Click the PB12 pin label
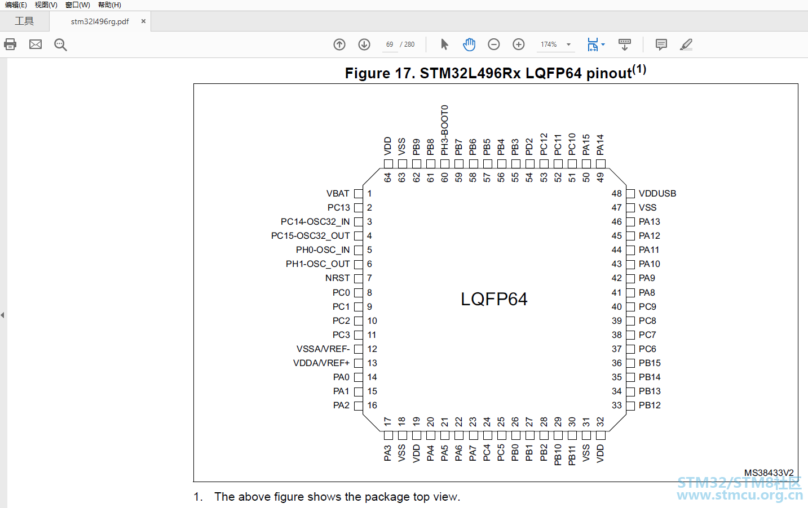Viewport: 808px width, 508px height. click(x=650, y=405)
